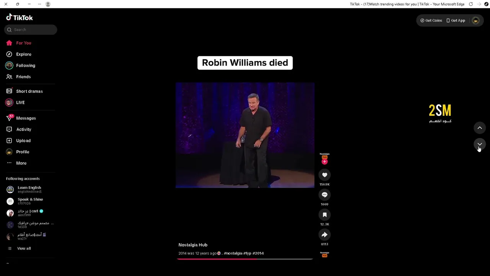
Task: Click the TikTok app icon in title bar
Action: coord(486,4)
